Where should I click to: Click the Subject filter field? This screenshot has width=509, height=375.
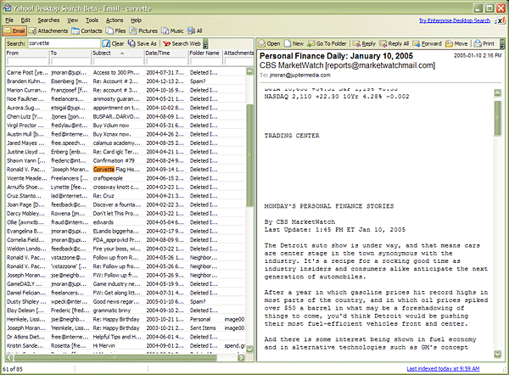[x=118, y=61]
